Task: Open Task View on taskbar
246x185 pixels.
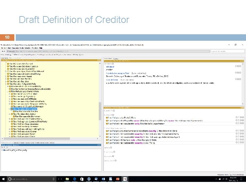Action: [x=60, y=179]
